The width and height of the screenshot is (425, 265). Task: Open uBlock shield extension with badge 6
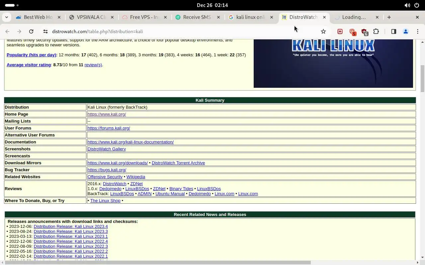point(364,32)
